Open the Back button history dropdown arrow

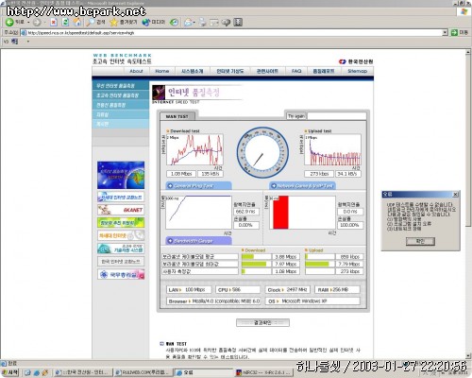point(28,22)
